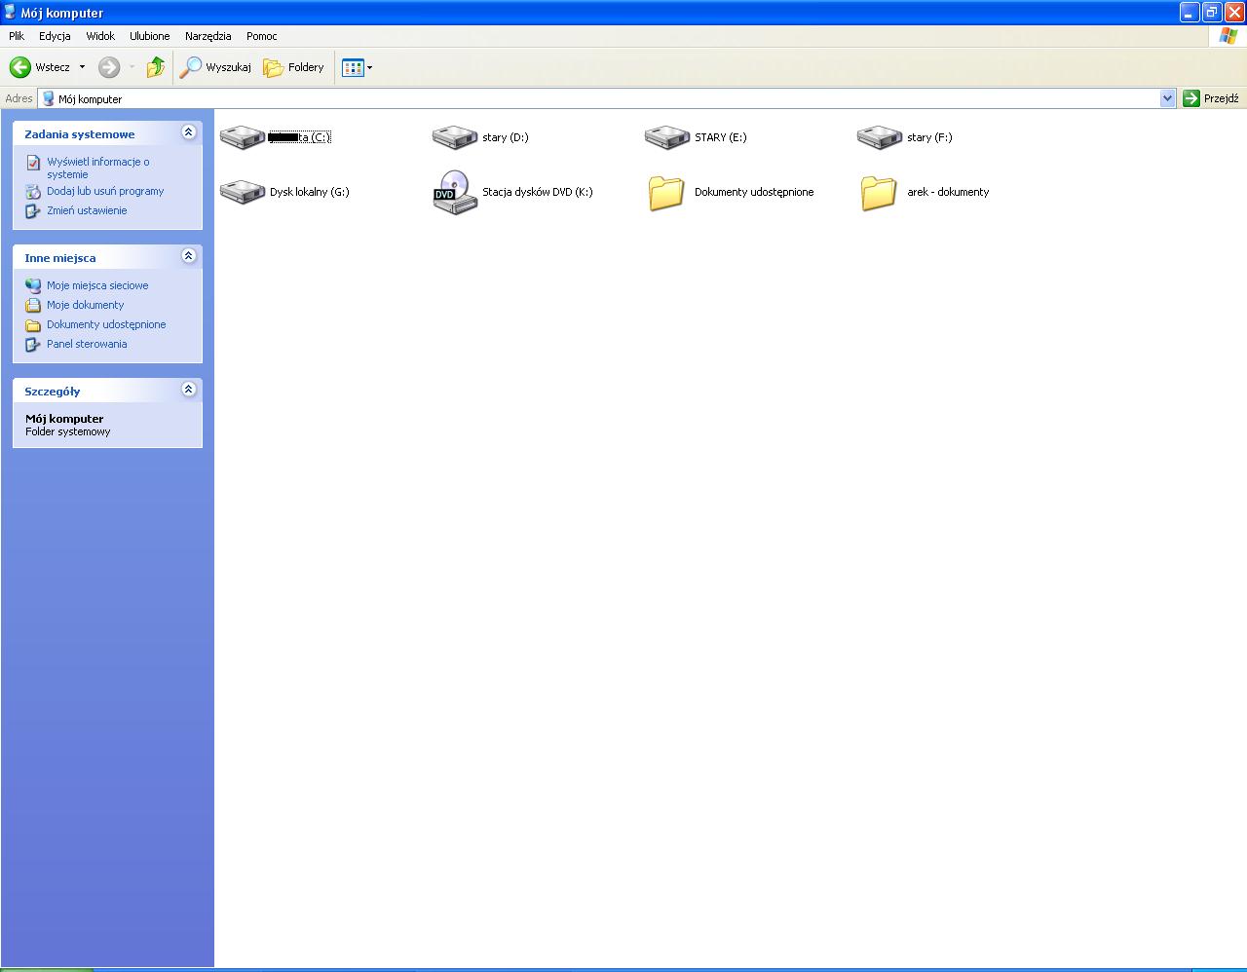Open the Ulubione menu

[x=150, y=36]
